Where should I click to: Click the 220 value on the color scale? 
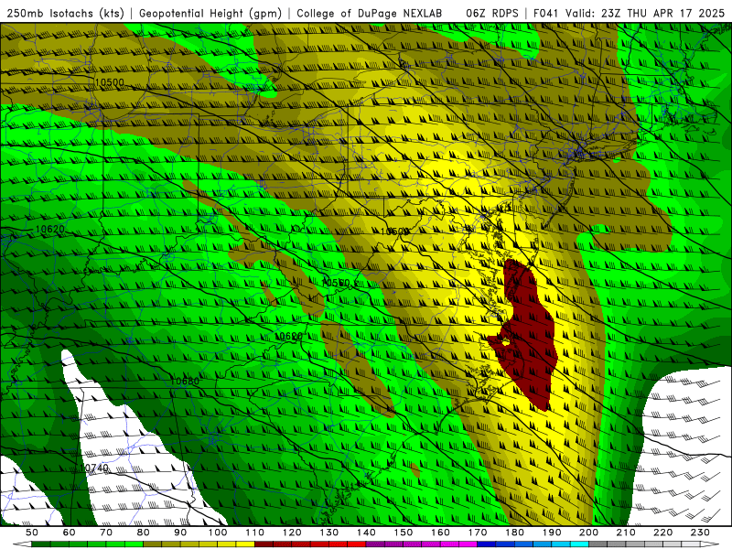[x=662, y=533]
